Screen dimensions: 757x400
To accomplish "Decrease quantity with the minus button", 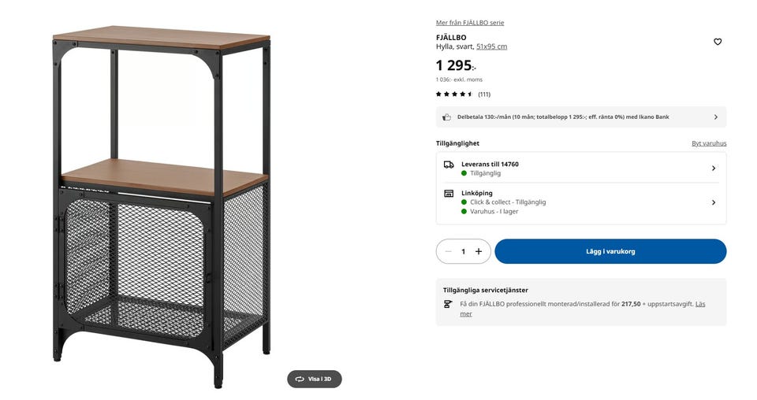I will [x=448, y=252].
